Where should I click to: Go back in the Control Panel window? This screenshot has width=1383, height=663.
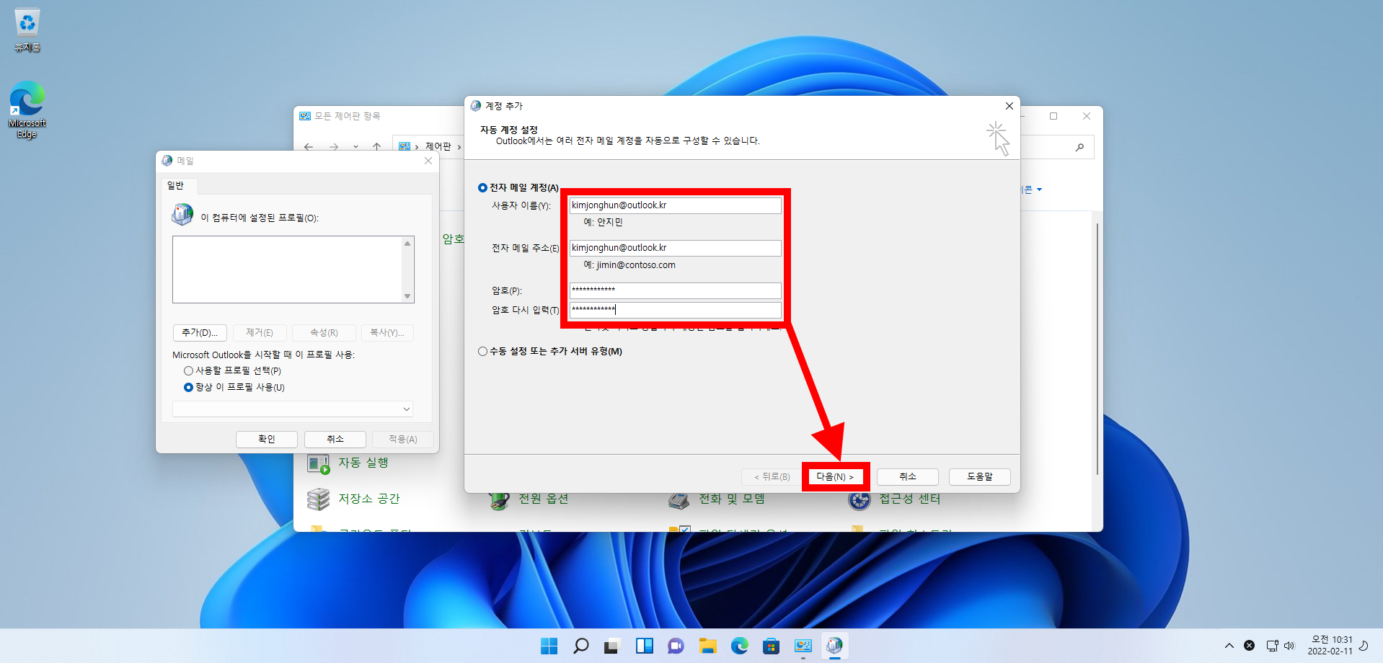[x=309, y=146]
